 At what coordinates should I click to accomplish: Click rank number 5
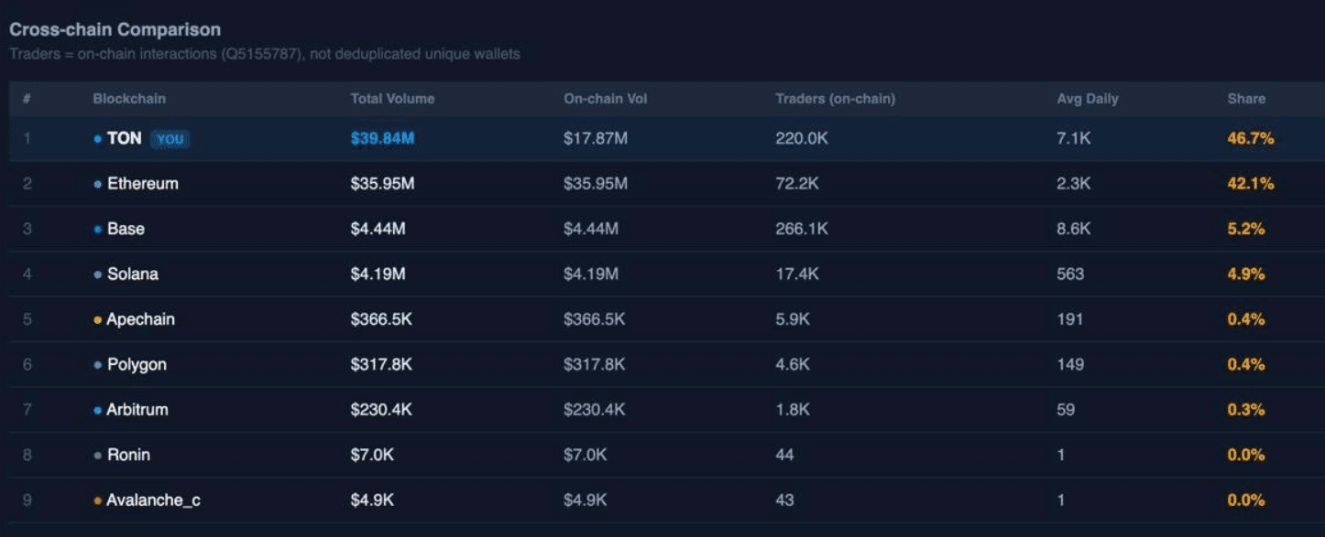pos(27,319)
